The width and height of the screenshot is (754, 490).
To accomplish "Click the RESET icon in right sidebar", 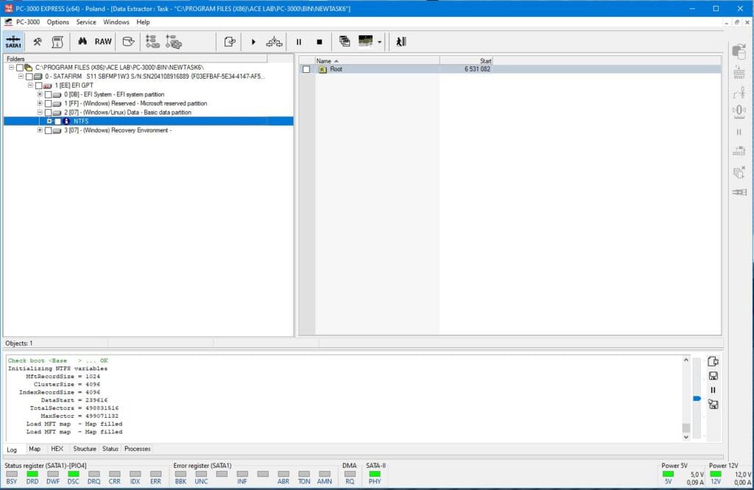I will (739, 72).
